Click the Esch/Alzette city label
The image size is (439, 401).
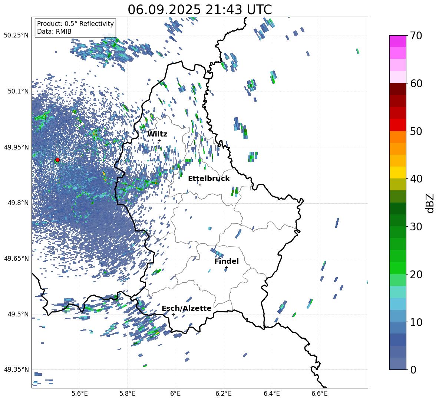click(187, 308)
